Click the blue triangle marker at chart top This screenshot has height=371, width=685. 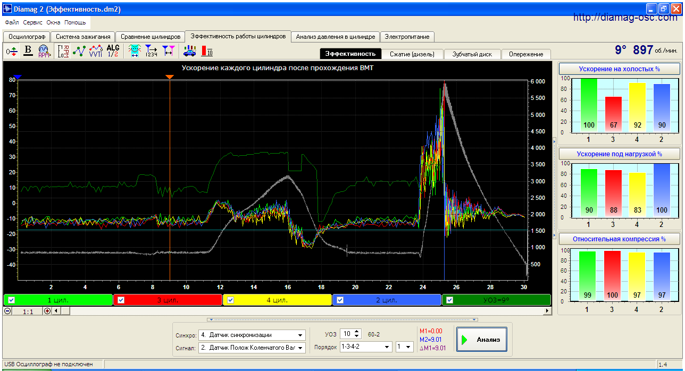click(x=18, y=77)
